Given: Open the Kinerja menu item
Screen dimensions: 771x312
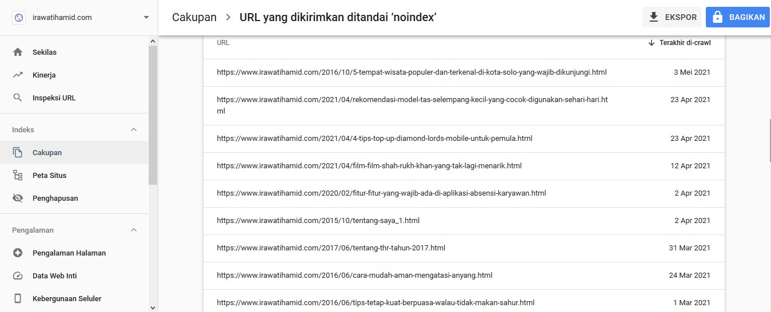Looking at the screenshot, I should tap(74, 75).
